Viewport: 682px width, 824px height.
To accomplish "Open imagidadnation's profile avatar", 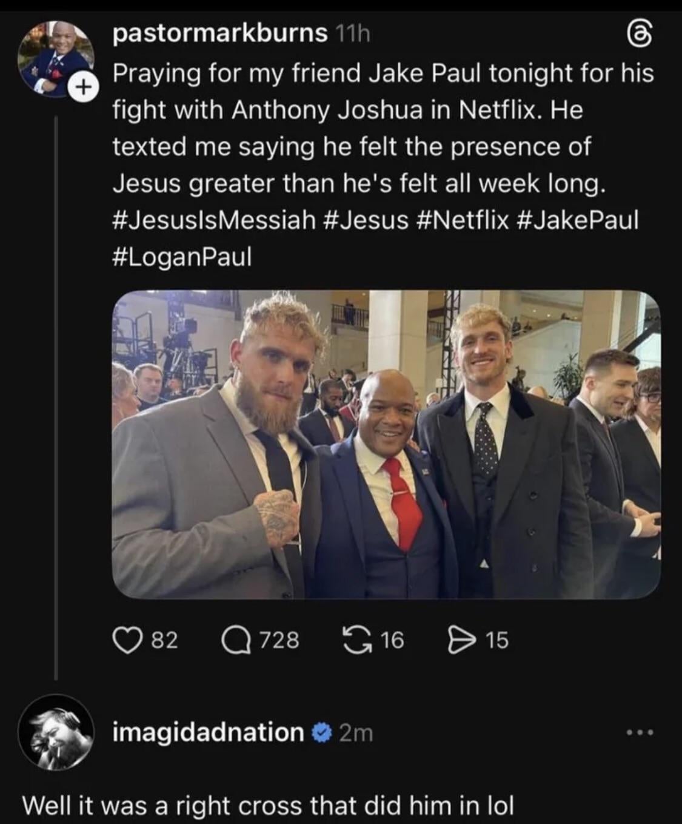I will pos(56,732).
